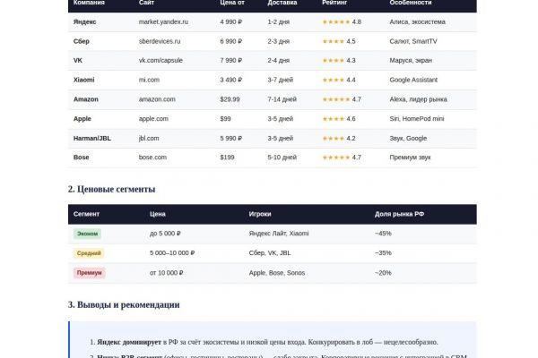Screen dimensions: 538x358
Task: Select the Xiaomi company name
Action: 83,80
